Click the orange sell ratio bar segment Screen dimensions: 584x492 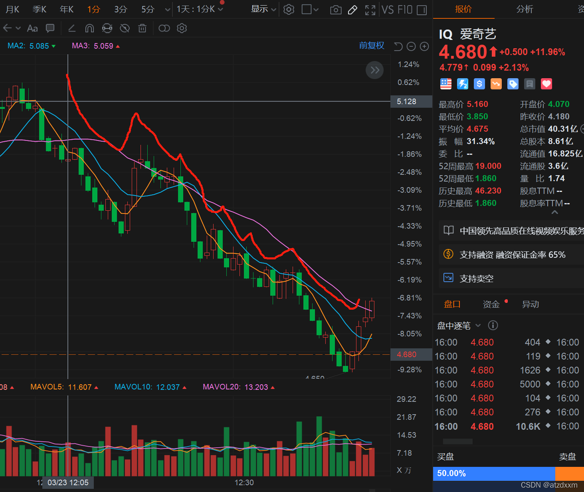[x=570, y=474]
